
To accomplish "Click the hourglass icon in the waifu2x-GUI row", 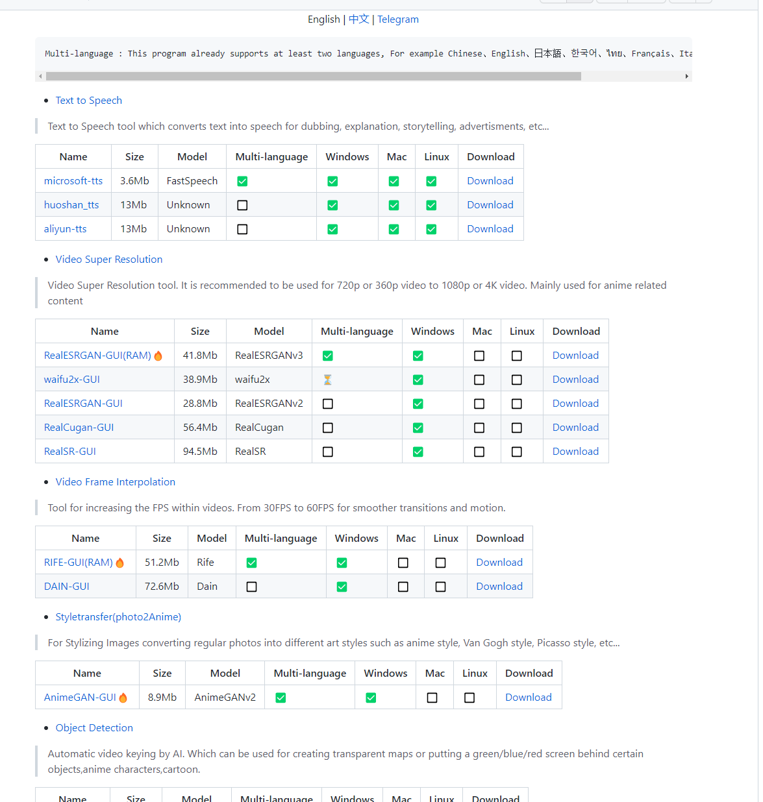I will pyautogui.click(x=327, y=380).
